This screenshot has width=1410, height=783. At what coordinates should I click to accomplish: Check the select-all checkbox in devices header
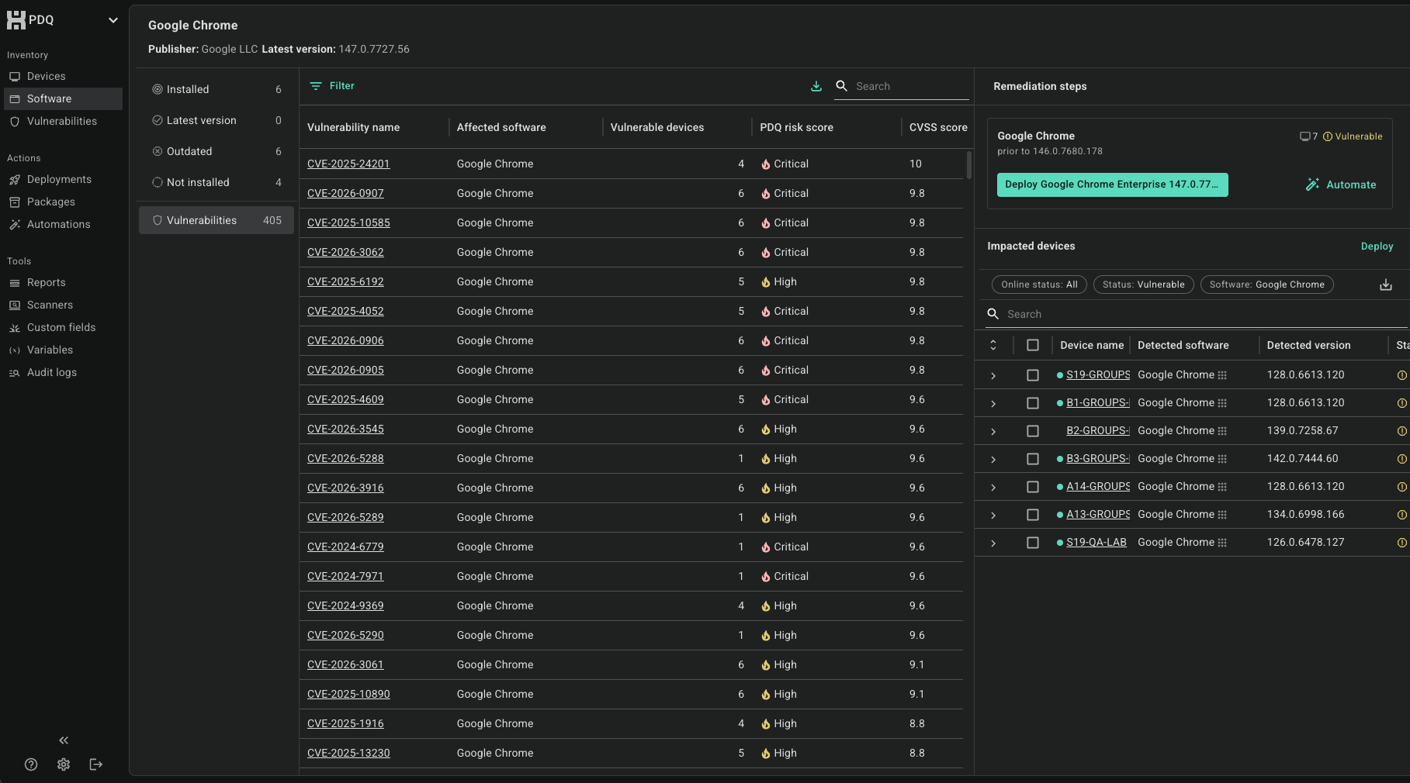pyautogui.click(x=1032, y=345)
